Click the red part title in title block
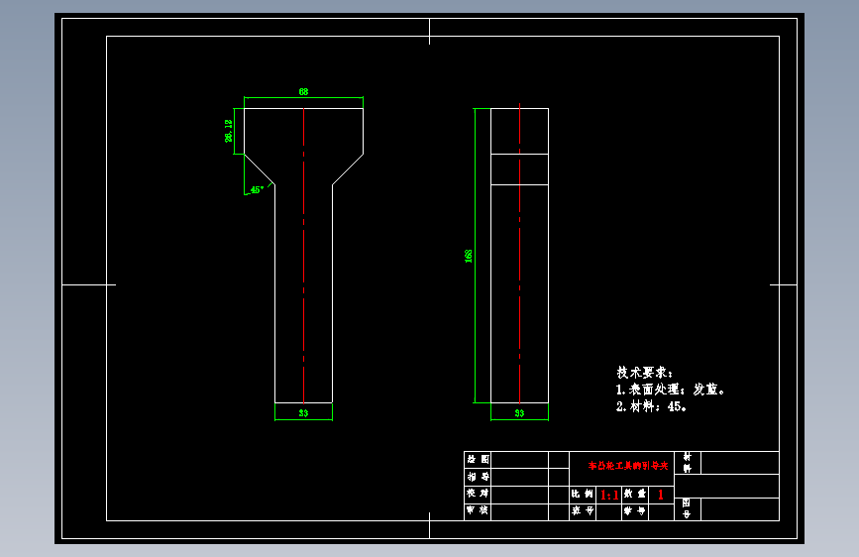Viewport: 859px width, 557px height. tap(628, 466)
